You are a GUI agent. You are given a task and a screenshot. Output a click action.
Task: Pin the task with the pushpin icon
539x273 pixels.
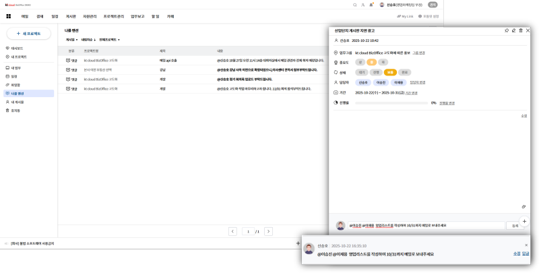507,30
